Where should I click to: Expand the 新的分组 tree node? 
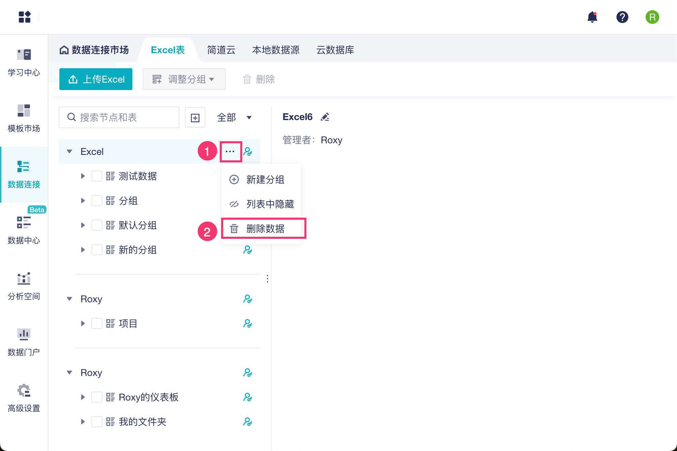click(83, 250)
